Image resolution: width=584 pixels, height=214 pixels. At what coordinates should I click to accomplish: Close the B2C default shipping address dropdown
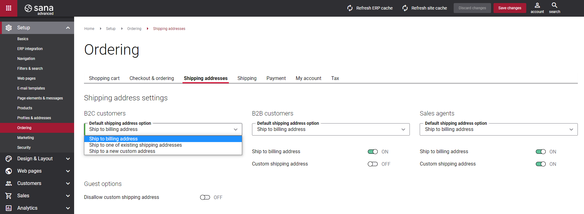tap(163, 129)
